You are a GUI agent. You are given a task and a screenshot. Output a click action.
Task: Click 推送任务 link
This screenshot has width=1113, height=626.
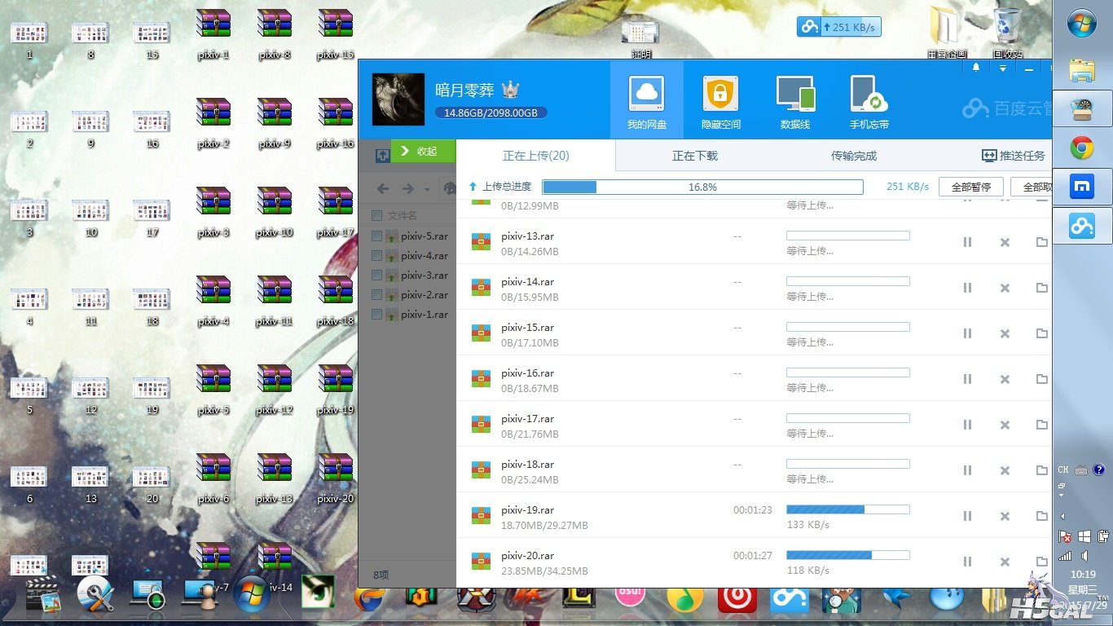[1013, 156]
